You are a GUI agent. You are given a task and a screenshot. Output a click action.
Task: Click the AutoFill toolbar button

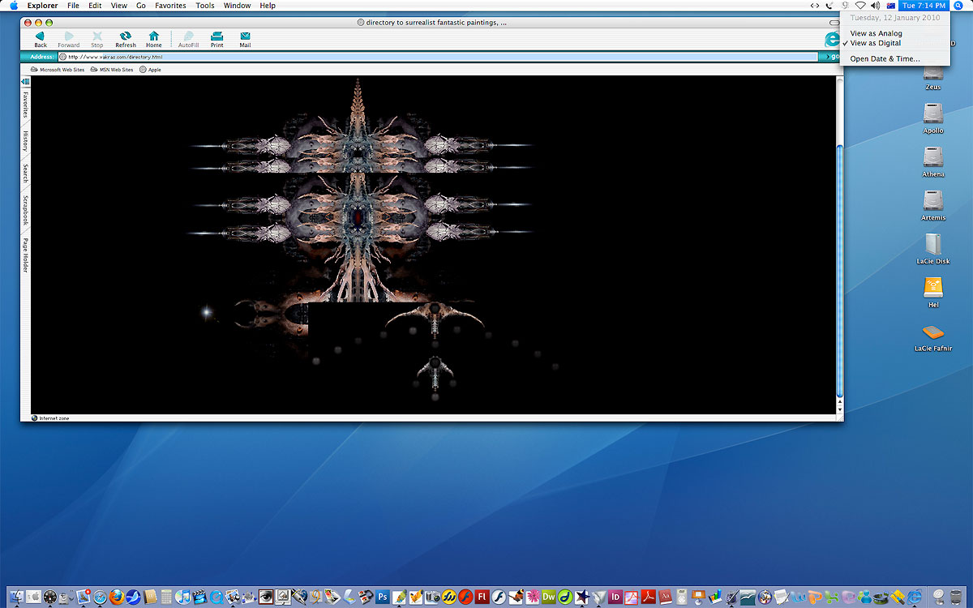pos(188,39)
